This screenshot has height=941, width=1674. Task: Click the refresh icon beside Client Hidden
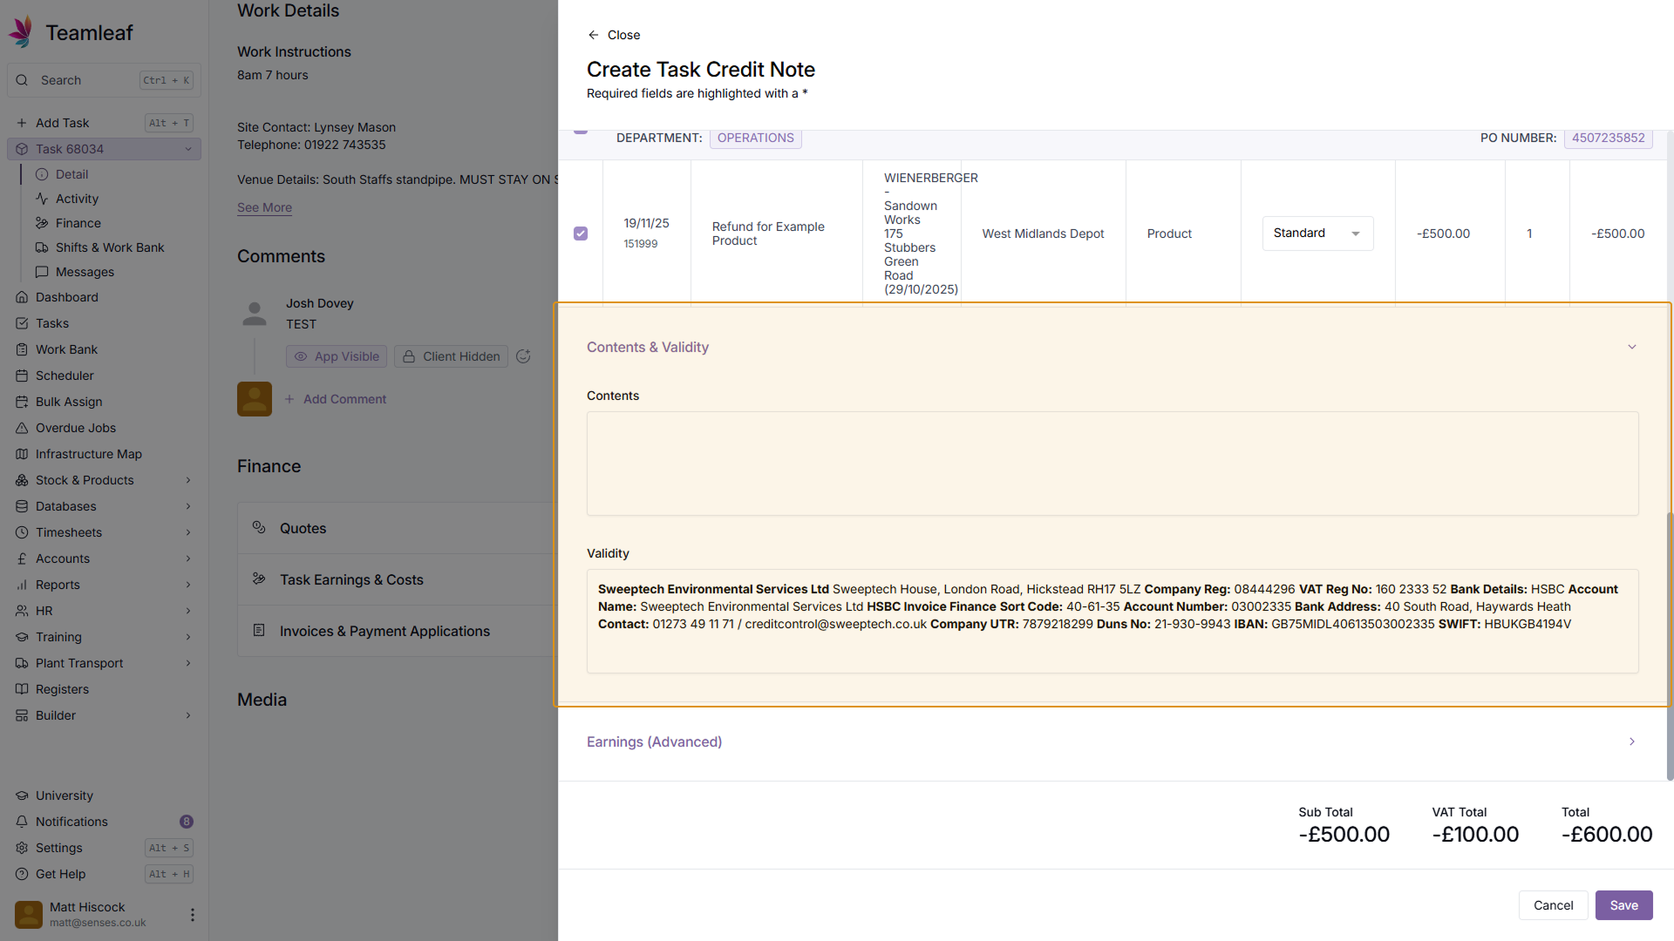[523, 356]
